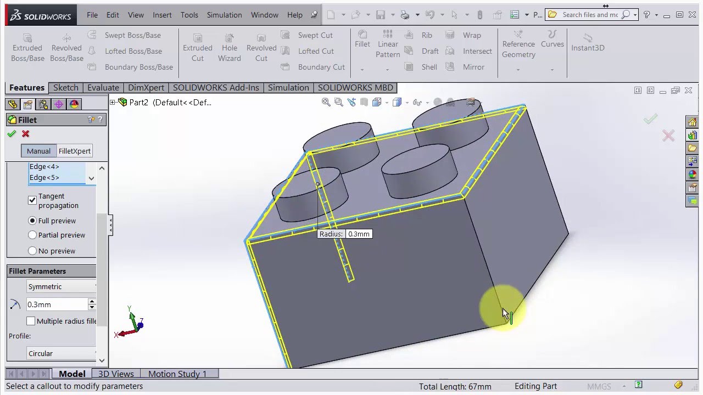Image resolution: width=703 pixels, height=395 pixels.
Task: Toggle the Tangent propagation checkbox
Action: (32, 200)
